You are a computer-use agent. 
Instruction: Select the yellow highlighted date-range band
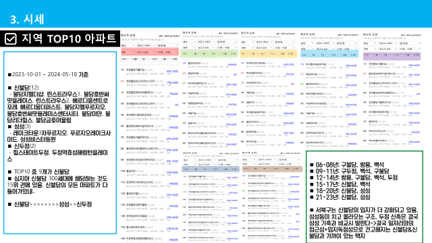pos(269,54)
